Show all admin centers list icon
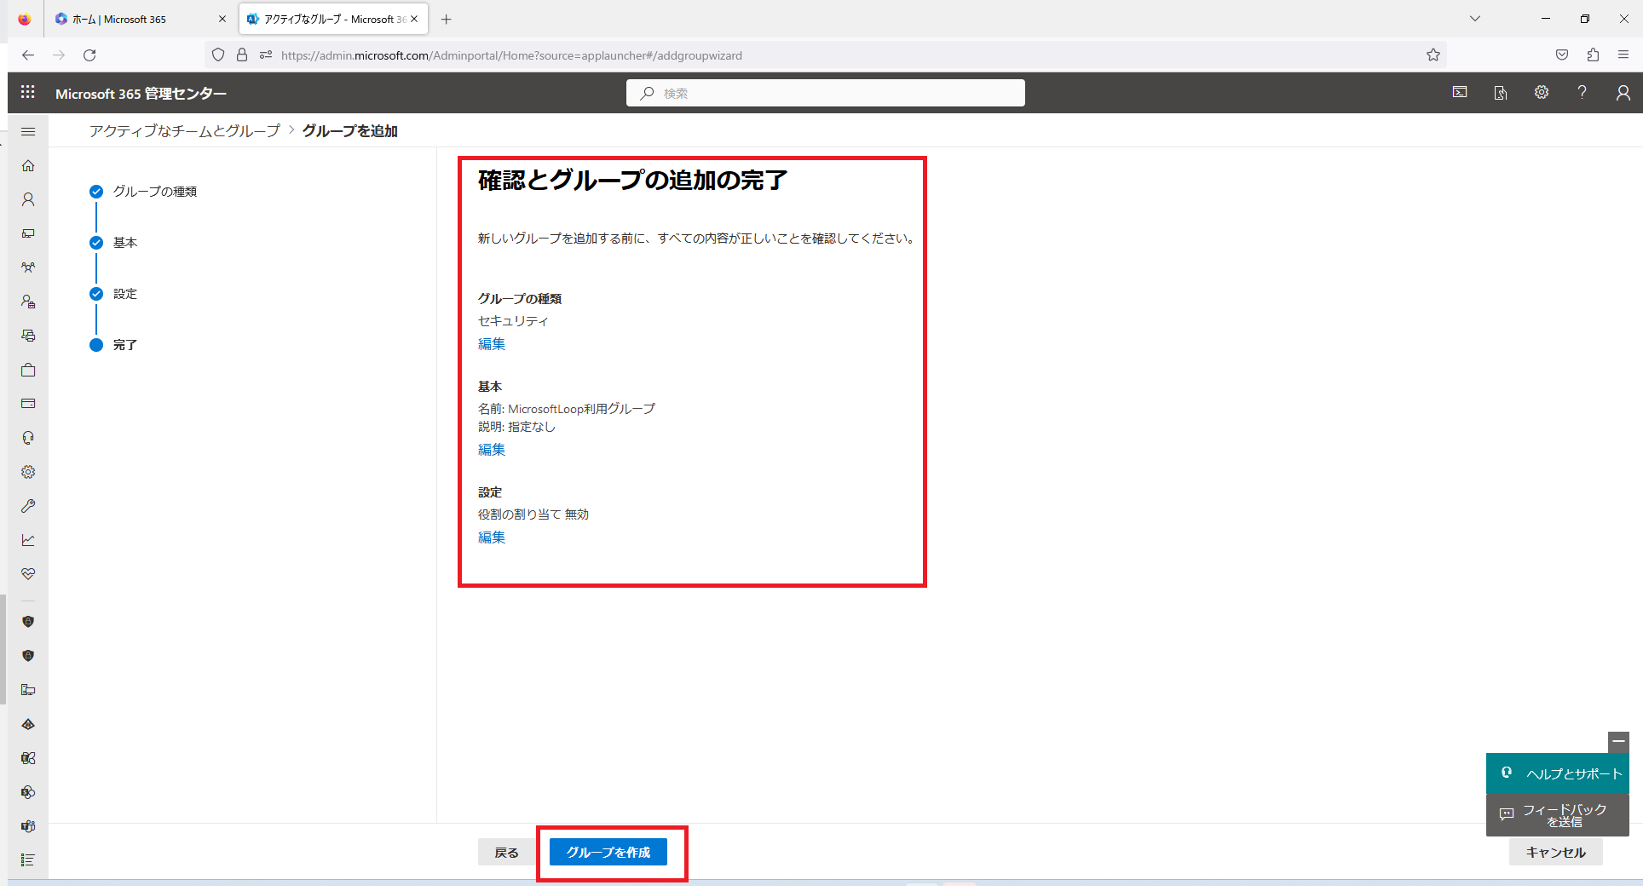Image resolution: width=1643 pixels, height=891 pixels. coord(28,860)
